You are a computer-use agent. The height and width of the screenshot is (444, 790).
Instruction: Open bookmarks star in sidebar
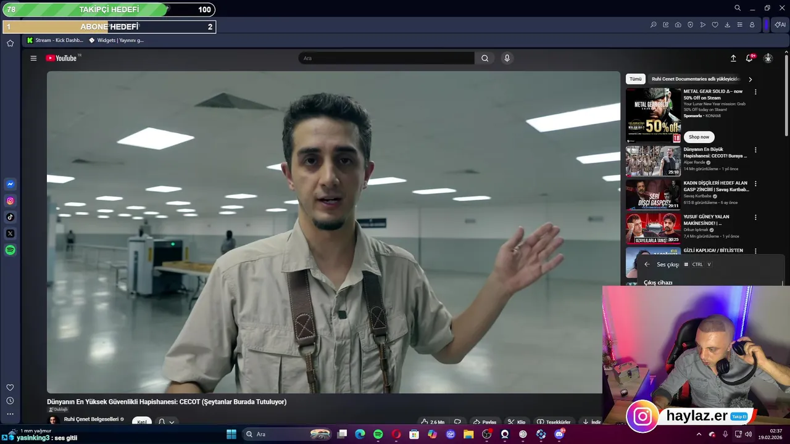click(10, 43)
